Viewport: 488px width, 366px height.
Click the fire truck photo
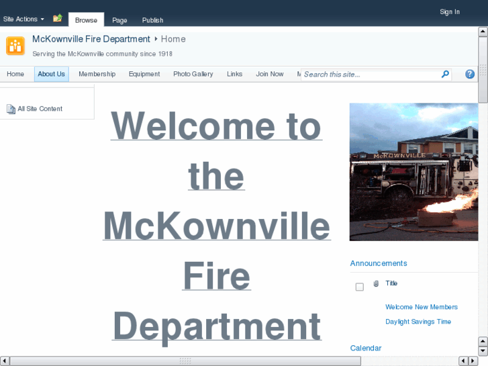click(x=413, y=172)
